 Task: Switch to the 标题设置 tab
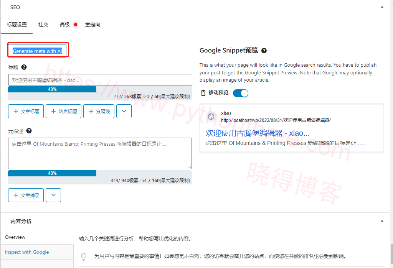(x=17, y=25)
